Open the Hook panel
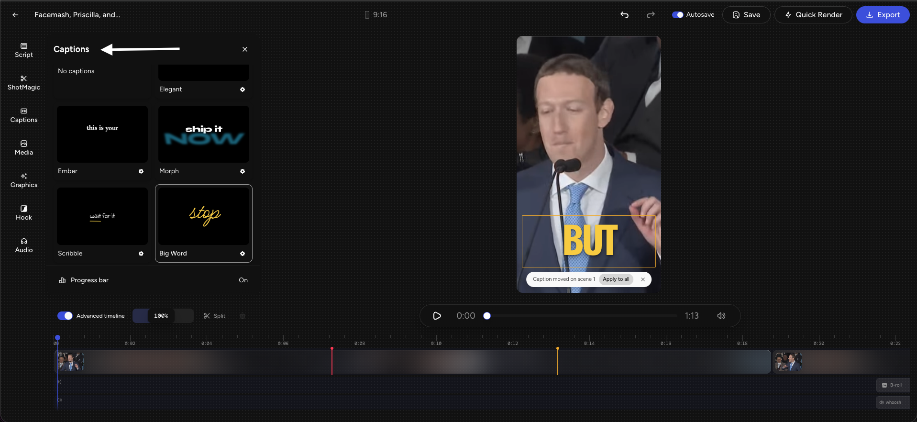 (x=24, y=213)
